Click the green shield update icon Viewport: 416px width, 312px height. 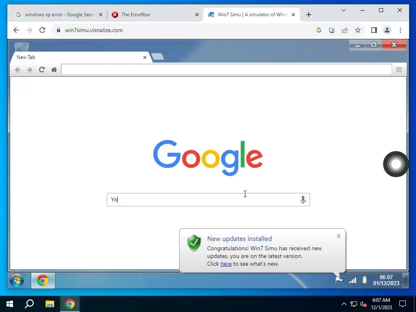(x=194, y=243)
